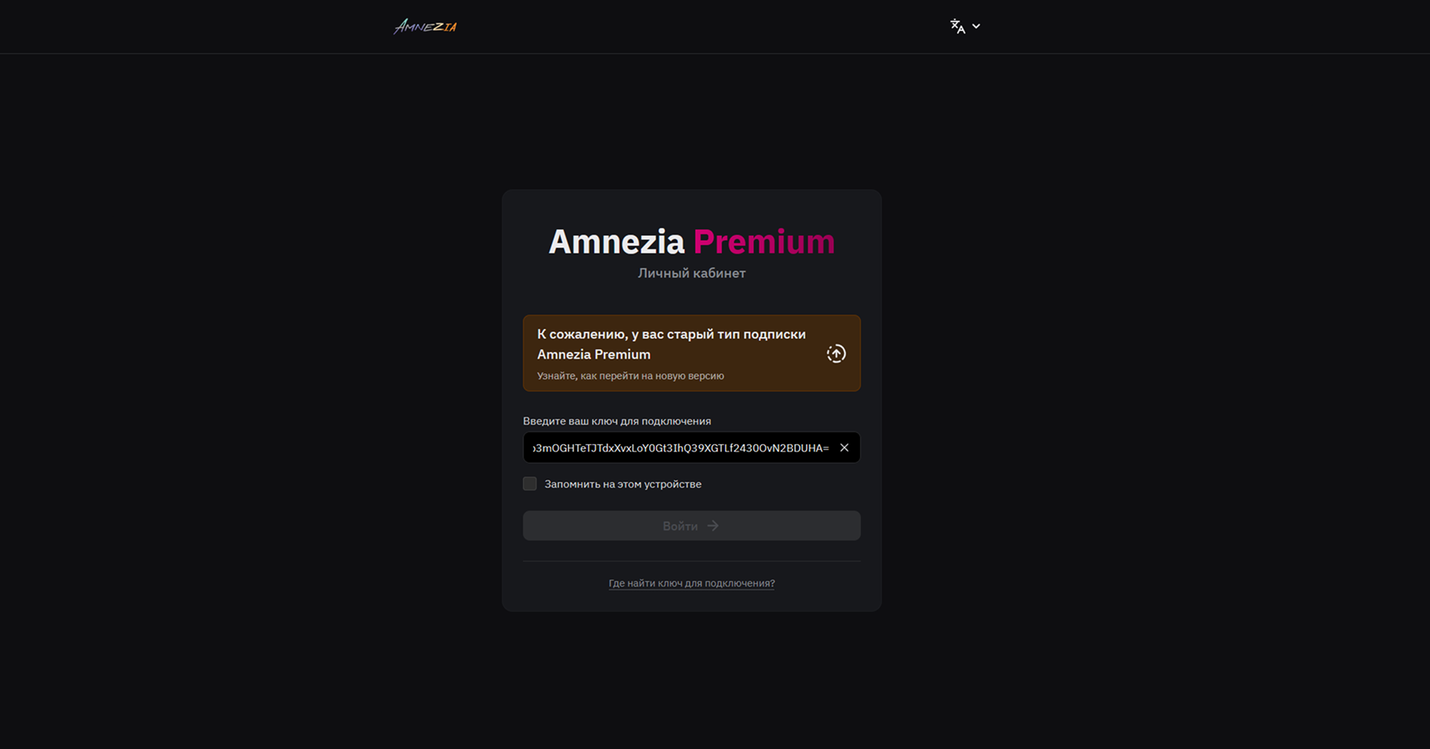Viewport: 1430px width, 749px height.
Task: Click the 'Личный кабинет' subtitle
Action: click(692, 273)
